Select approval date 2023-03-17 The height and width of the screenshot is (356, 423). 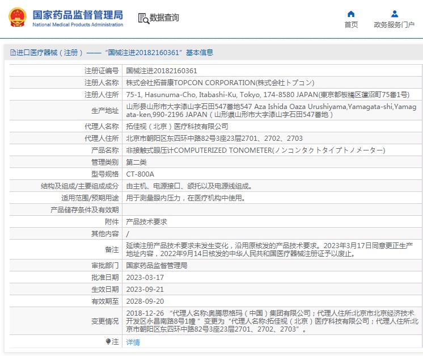point(145,278)
